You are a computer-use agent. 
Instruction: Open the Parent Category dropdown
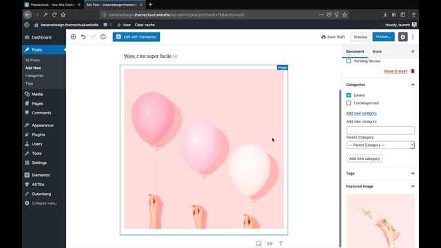[380, 145]
